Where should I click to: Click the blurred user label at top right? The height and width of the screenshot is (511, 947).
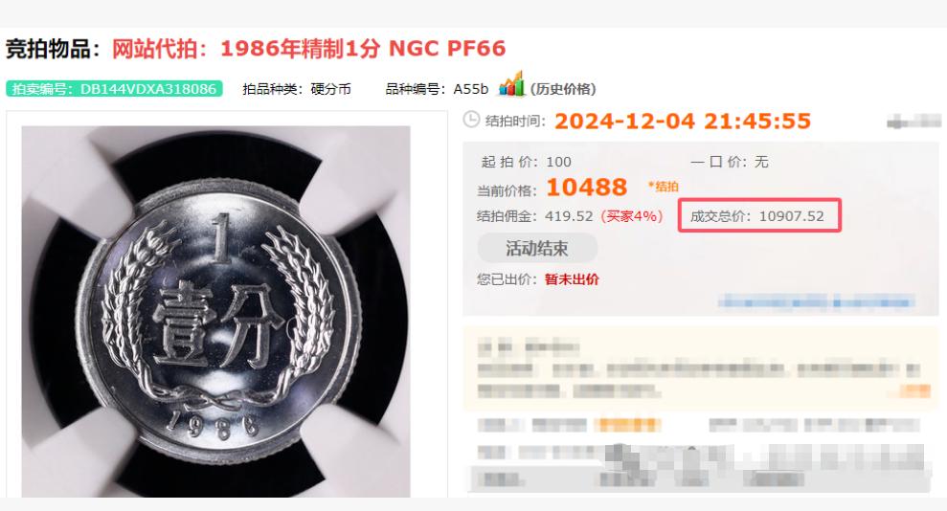tap(913, 122)
